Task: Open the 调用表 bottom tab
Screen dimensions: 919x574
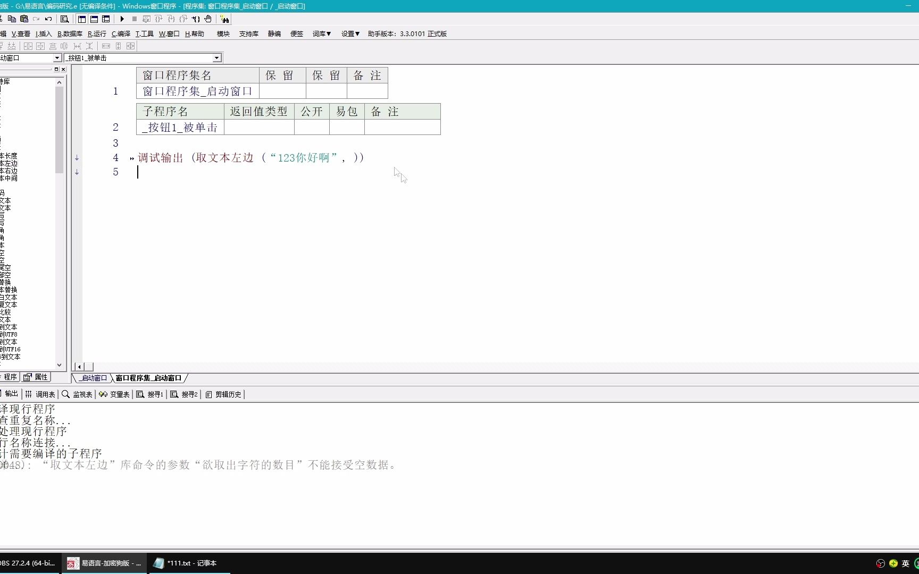Action: click(x=40, y=394)
